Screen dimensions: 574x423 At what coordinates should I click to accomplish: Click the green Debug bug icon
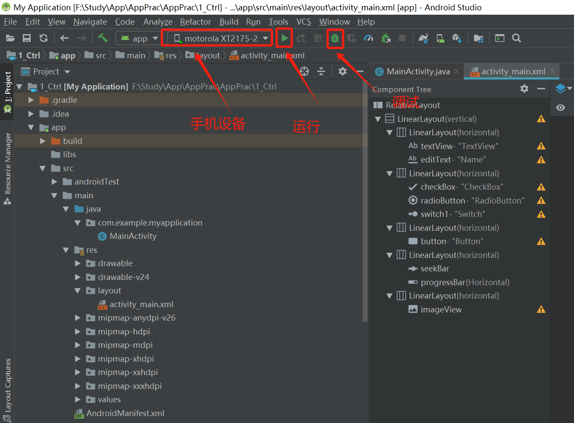(x=335, y=38)
